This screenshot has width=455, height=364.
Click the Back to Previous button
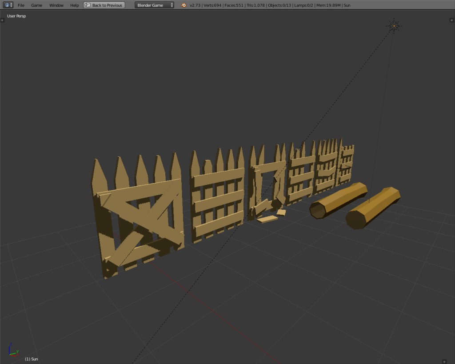(104, 5)
